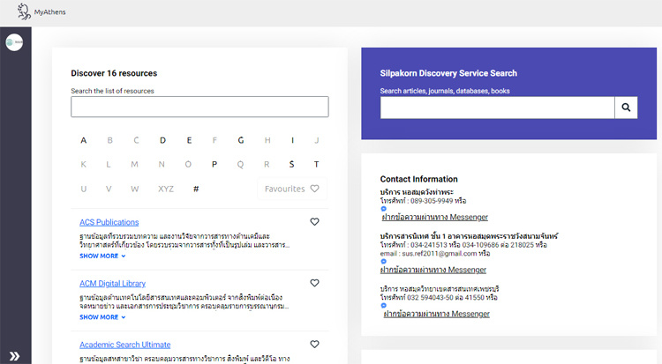662x364 pixels.
Task: Expand SHOW MORE under ACM Digital Library
Action: 102,316
